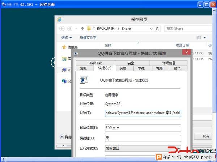Go back in the save dialog navigation
This screenshot has height=162, width=217.
(x=62, y=29)
